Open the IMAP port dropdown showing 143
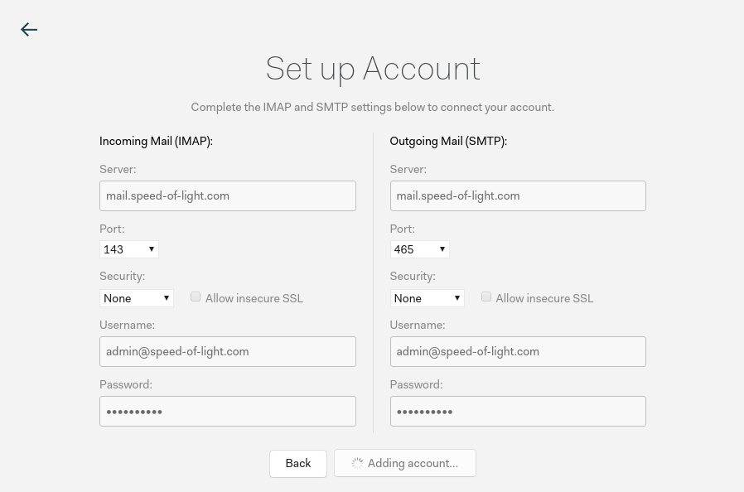Viewport: 744px width, 492px height. coord(129,249)
